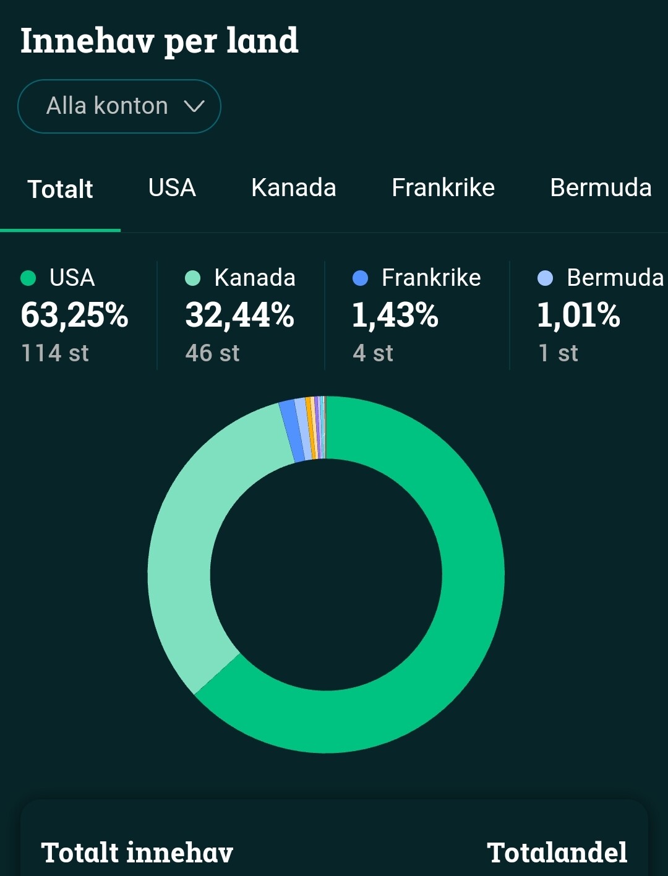Image resolution: width=668 pixels, height=876 pixels.
Task: Click the blue Frankrike donut slice
Action: [x=291, y=431]
